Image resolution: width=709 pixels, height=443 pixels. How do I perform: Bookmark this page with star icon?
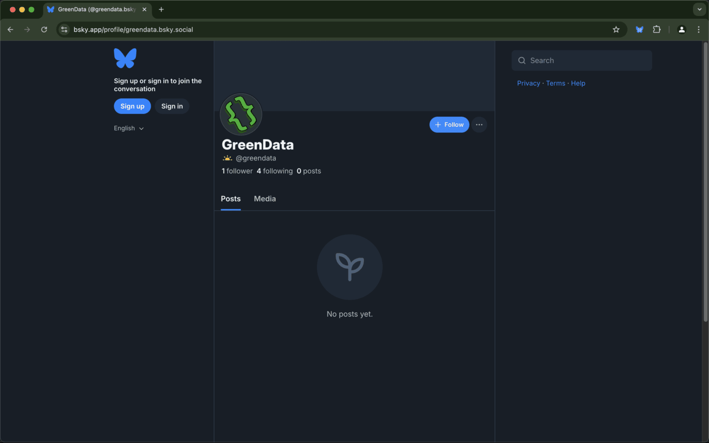616,29
